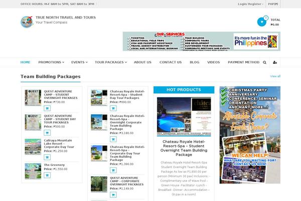Add Caliraya Mountain Lake Resort Day Tour to cart
Image resolution: width=301 pixels, height=201 pixels.
tap(47, 157)
